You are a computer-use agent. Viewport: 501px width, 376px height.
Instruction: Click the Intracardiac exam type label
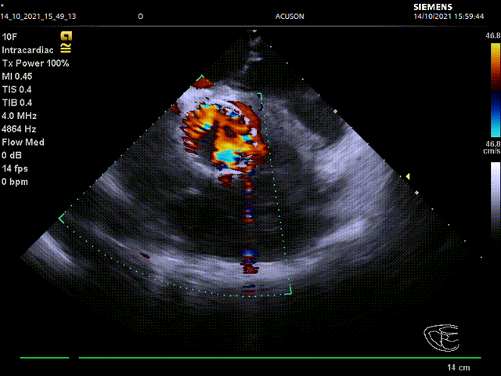27,49
